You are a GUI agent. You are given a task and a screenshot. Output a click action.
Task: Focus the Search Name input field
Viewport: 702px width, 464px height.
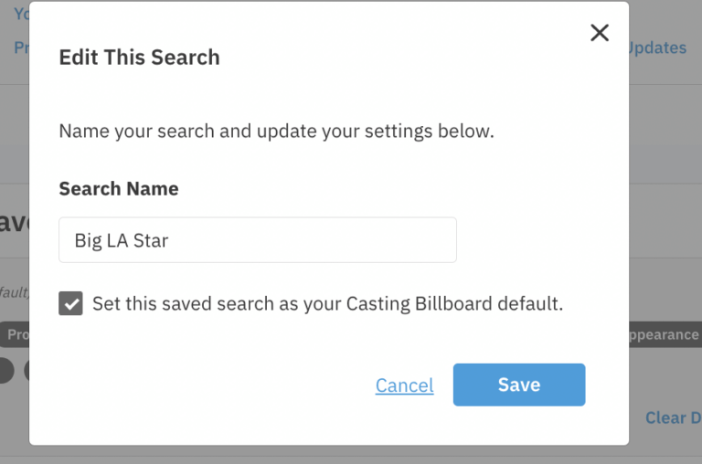pyautogui.click(x=258, y=240)
